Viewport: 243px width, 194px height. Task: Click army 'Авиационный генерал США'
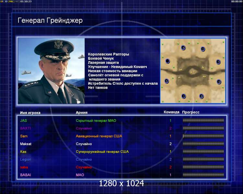pos(99,136)
